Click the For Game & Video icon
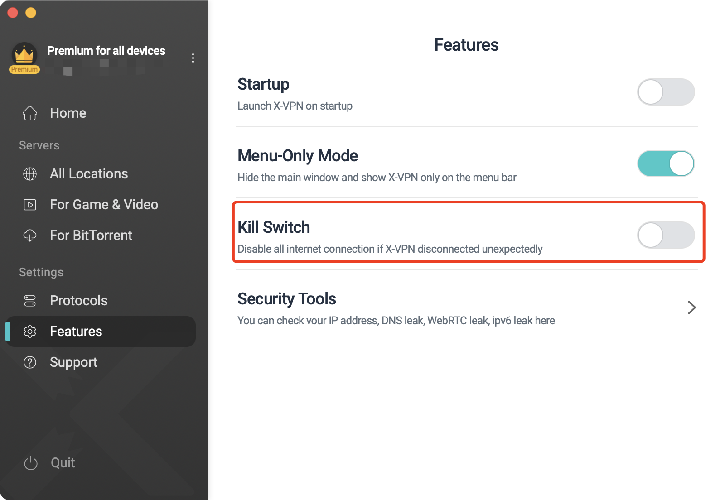The image size is (725, 500). 30,205
